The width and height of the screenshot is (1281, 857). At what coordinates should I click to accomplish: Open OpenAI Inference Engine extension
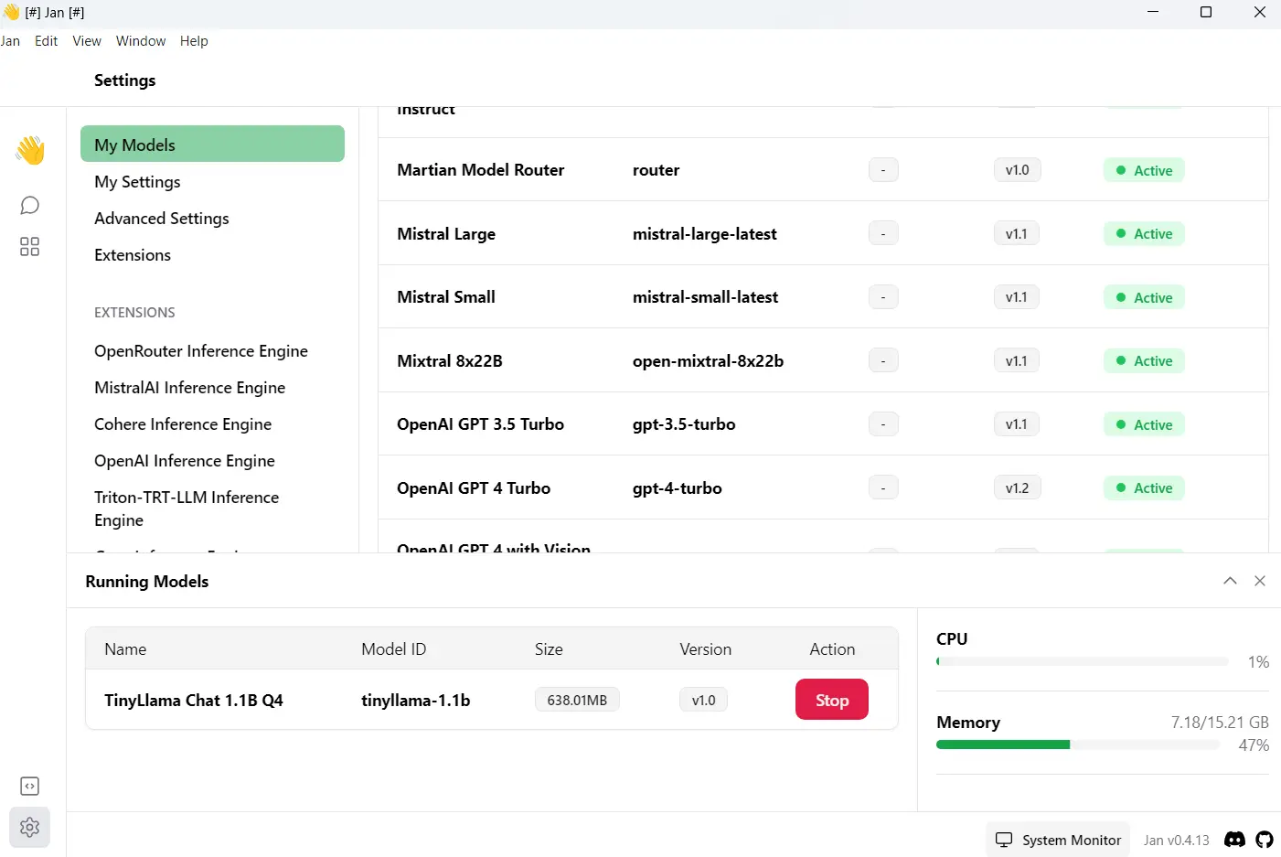tap(185, 461)
